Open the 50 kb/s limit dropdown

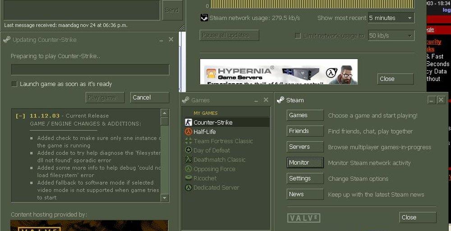click(x=391, y=36)
